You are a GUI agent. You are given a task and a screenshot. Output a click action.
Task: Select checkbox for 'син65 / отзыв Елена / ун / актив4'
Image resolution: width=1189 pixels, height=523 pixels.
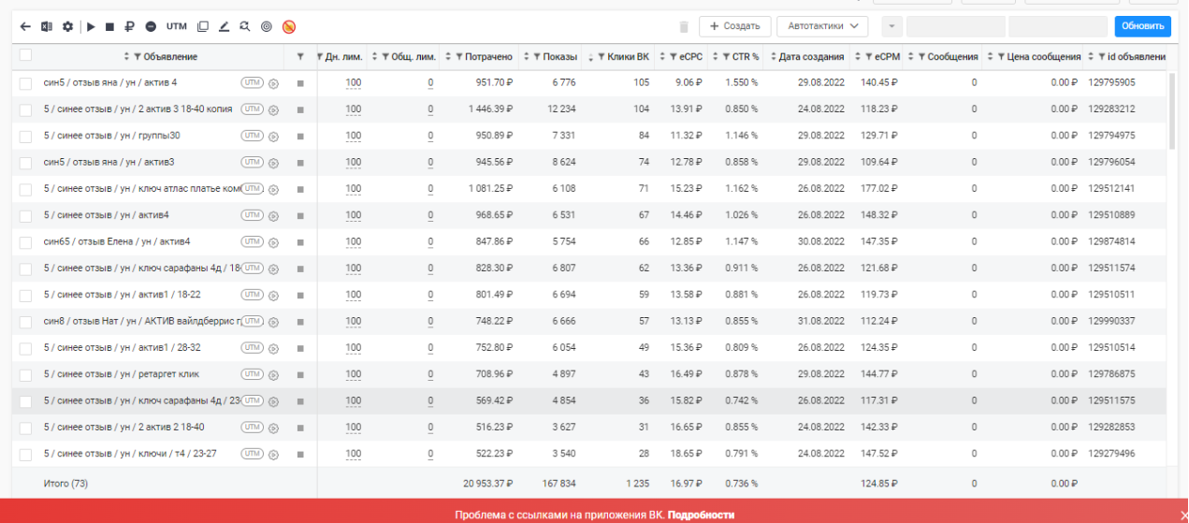click(x=25, y=242)
